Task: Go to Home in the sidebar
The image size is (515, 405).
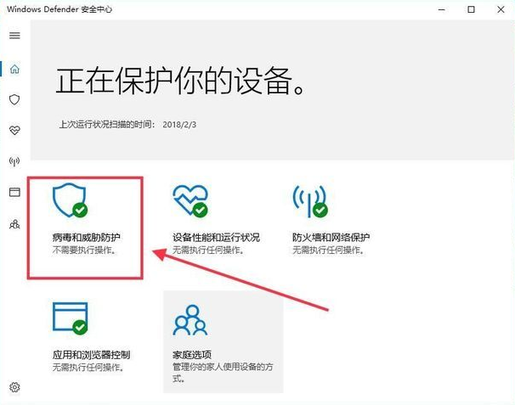Action: tap(14, 69)
